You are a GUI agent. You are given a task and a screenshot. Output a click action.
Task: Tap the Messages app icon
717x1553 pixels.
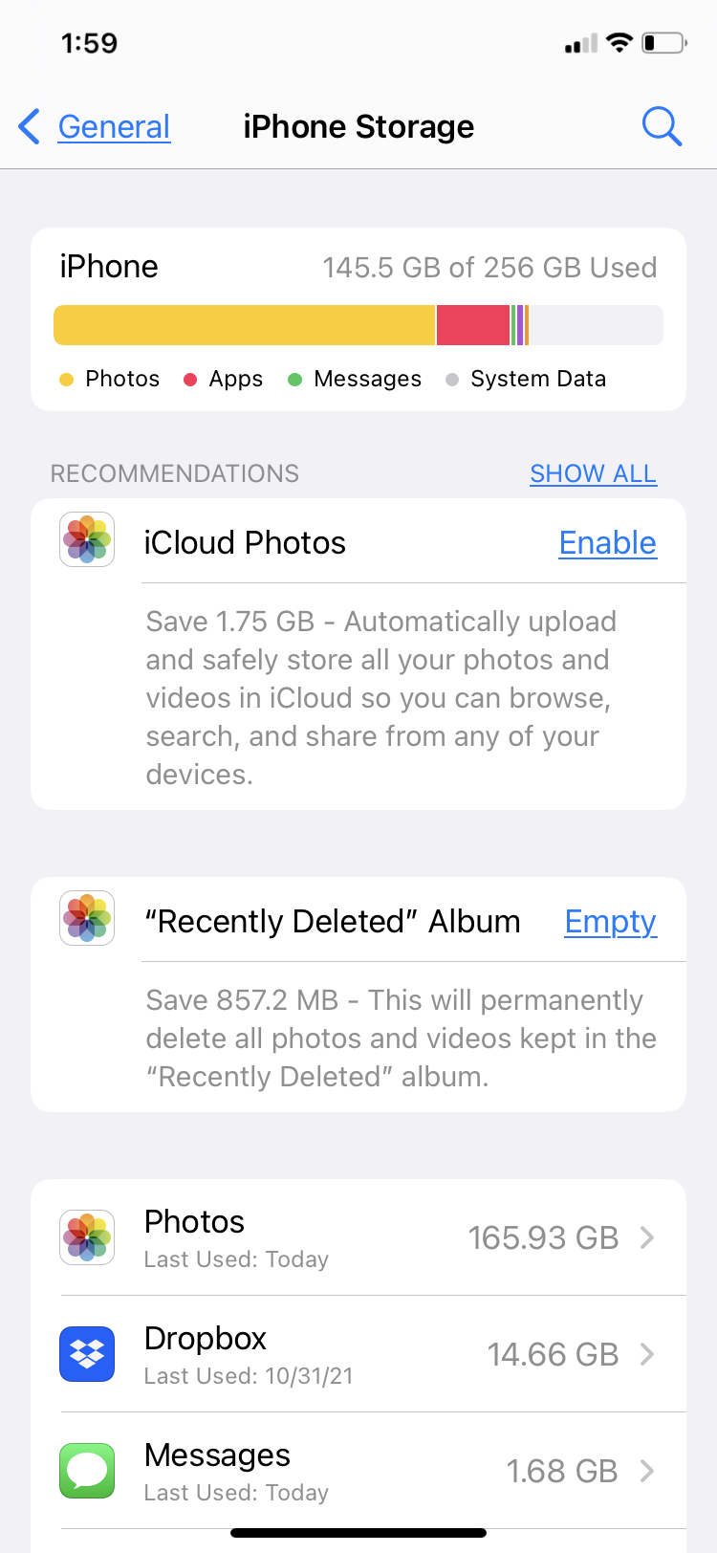[x=87, y=1471]
